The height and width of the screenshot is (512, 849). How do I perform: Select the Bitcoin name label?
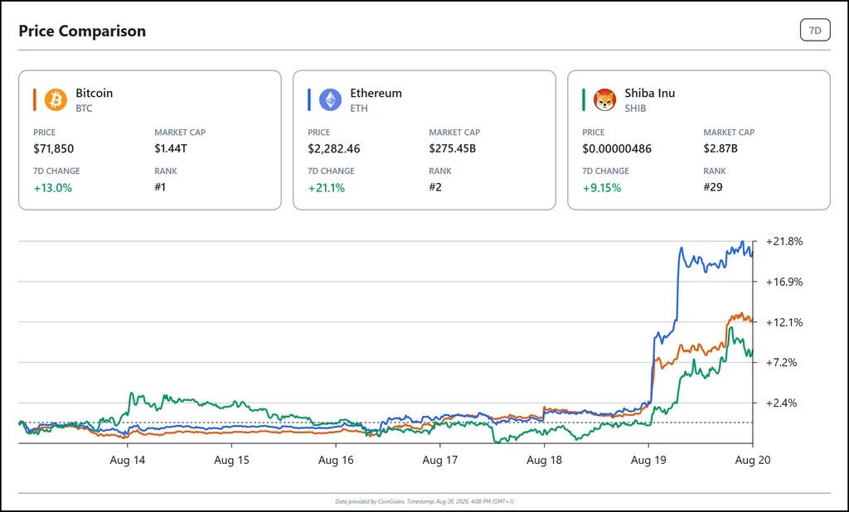pos(95,93)
